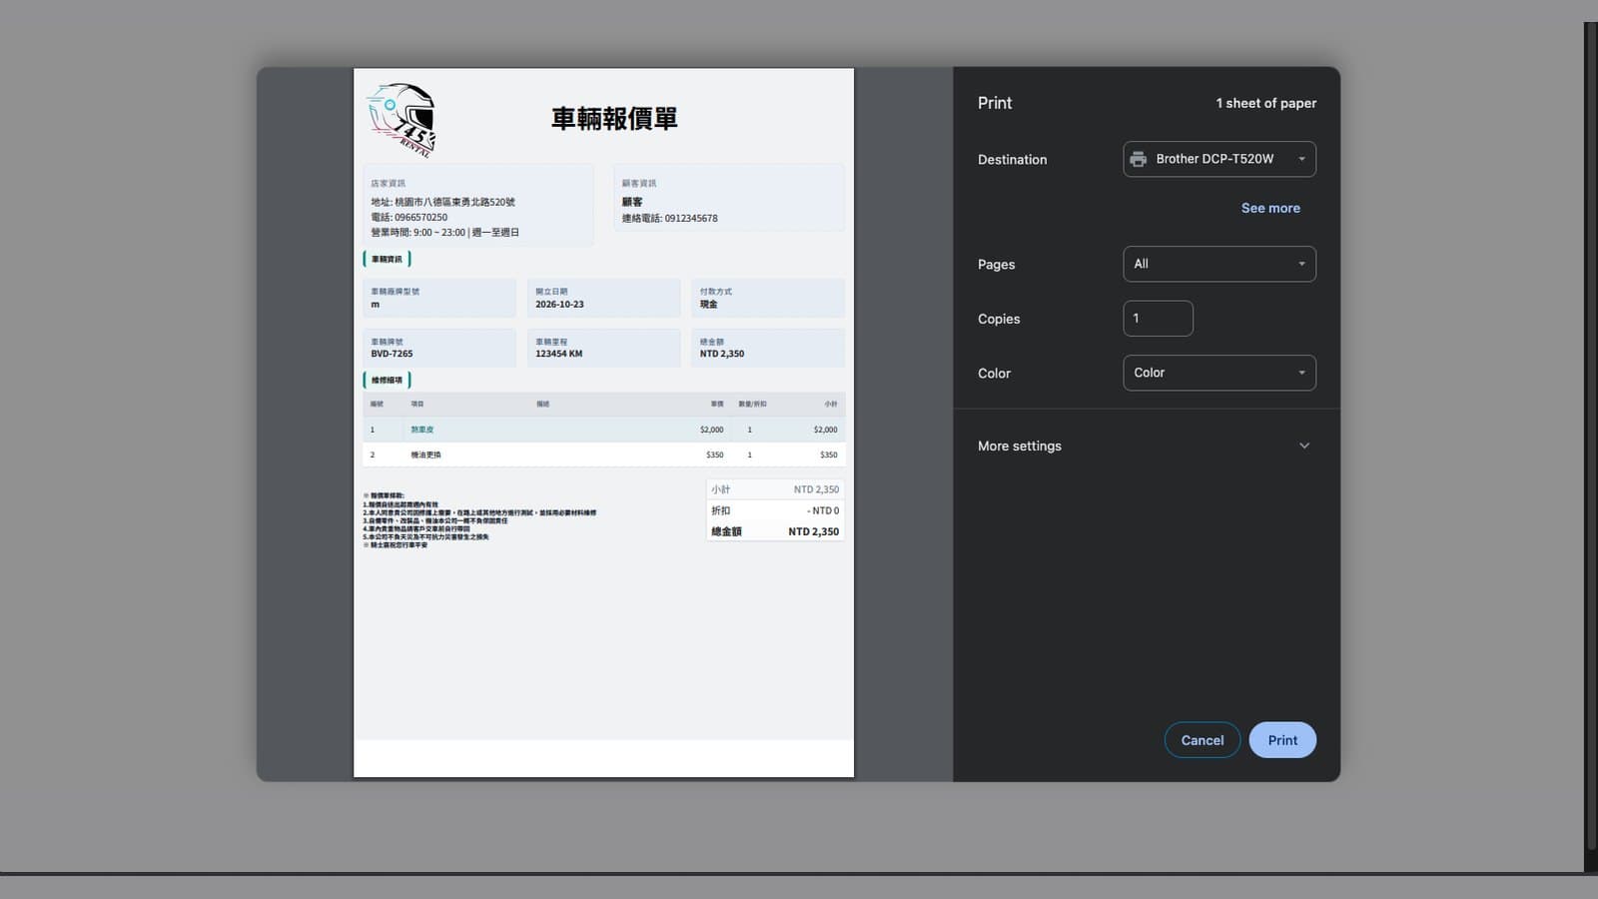Click the date 2026-10-23 in preview

pos(559,304)
